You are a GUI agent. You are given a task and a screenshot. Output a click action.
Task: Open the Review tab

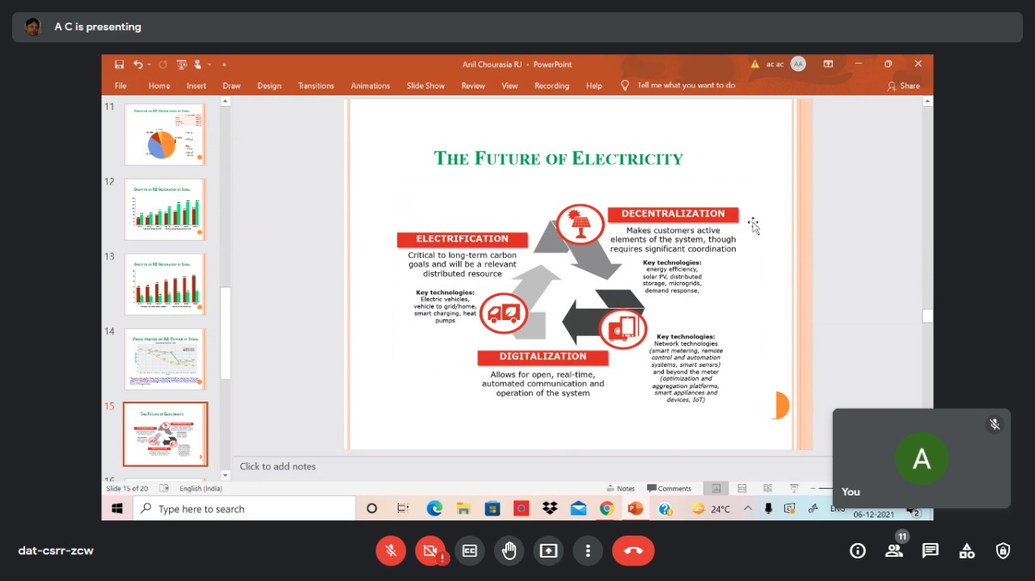coord(473,86)
